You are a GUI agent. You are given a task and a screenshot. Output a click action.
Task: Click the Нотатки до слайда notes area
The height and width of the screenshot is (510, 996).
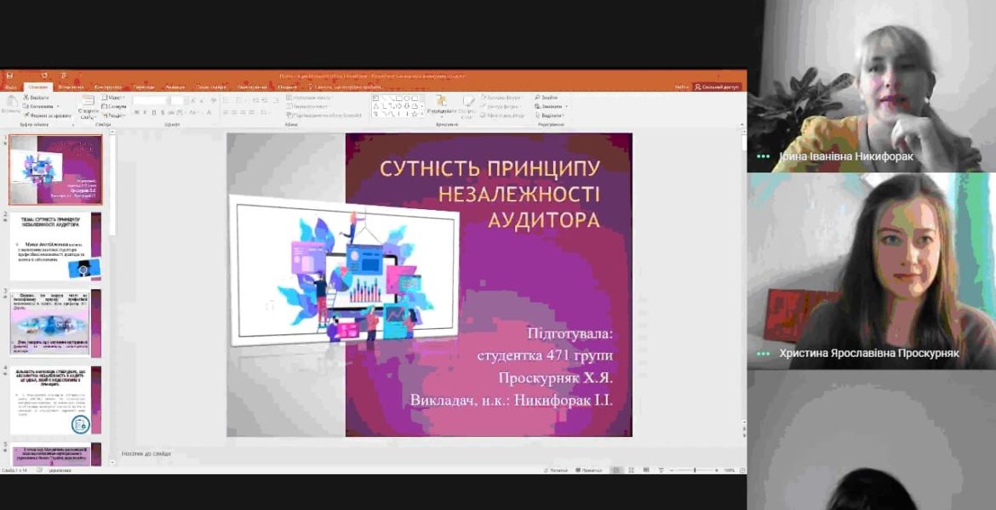coord(146,454)
